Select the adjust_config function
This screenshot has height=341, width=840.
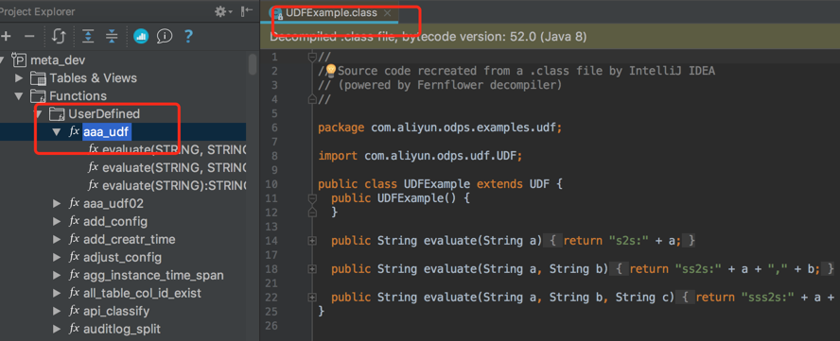[x=123, y=257]
